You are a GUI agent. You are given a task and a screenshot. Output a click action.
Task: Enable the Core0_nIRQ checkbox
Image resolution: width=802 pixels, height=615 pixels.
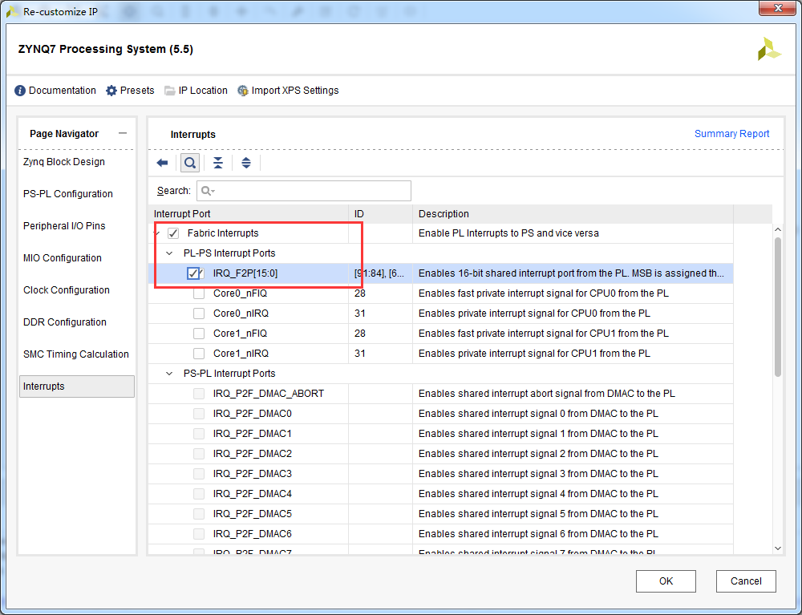[199, 314]
